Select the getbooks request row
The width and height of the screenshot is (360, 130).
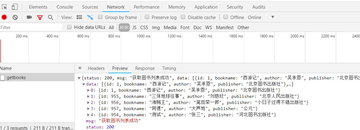click(37, 78)
